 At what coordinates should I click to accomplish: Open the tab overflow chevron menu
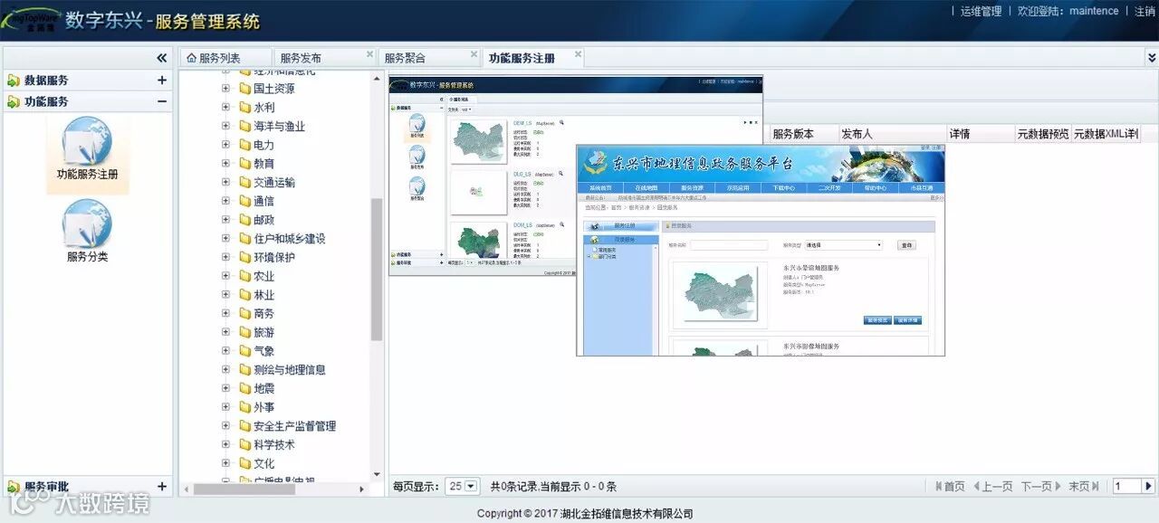tap(1151, 58)
